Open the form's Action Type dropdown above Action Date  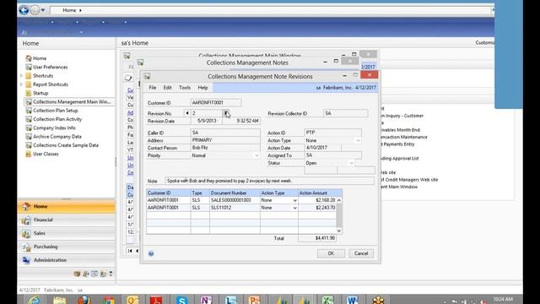[x=358, y=140]
